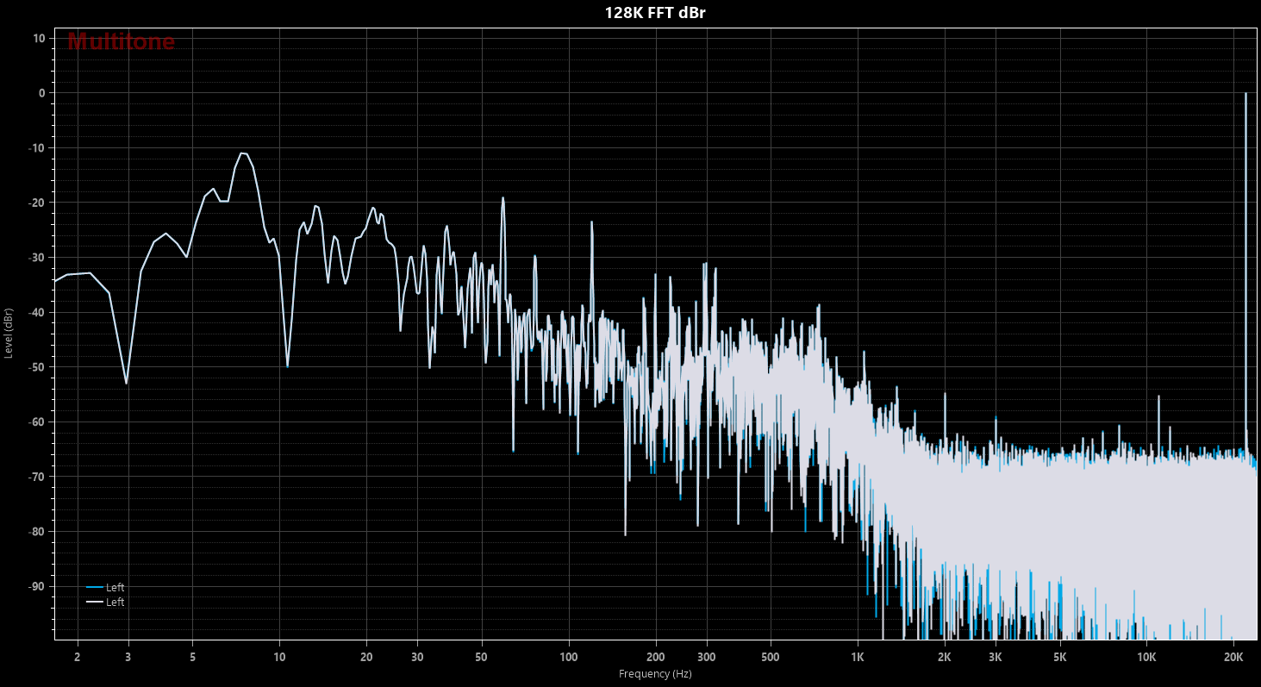The image size is (1261, 687).
Task: Click the white line swatch in the legend
Action: 95,602
